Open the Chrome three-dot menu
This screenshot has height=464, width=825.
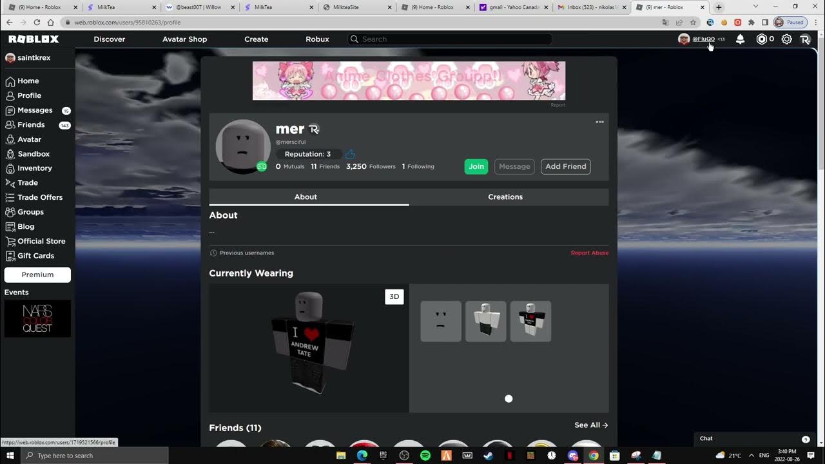tap(815, 23)
